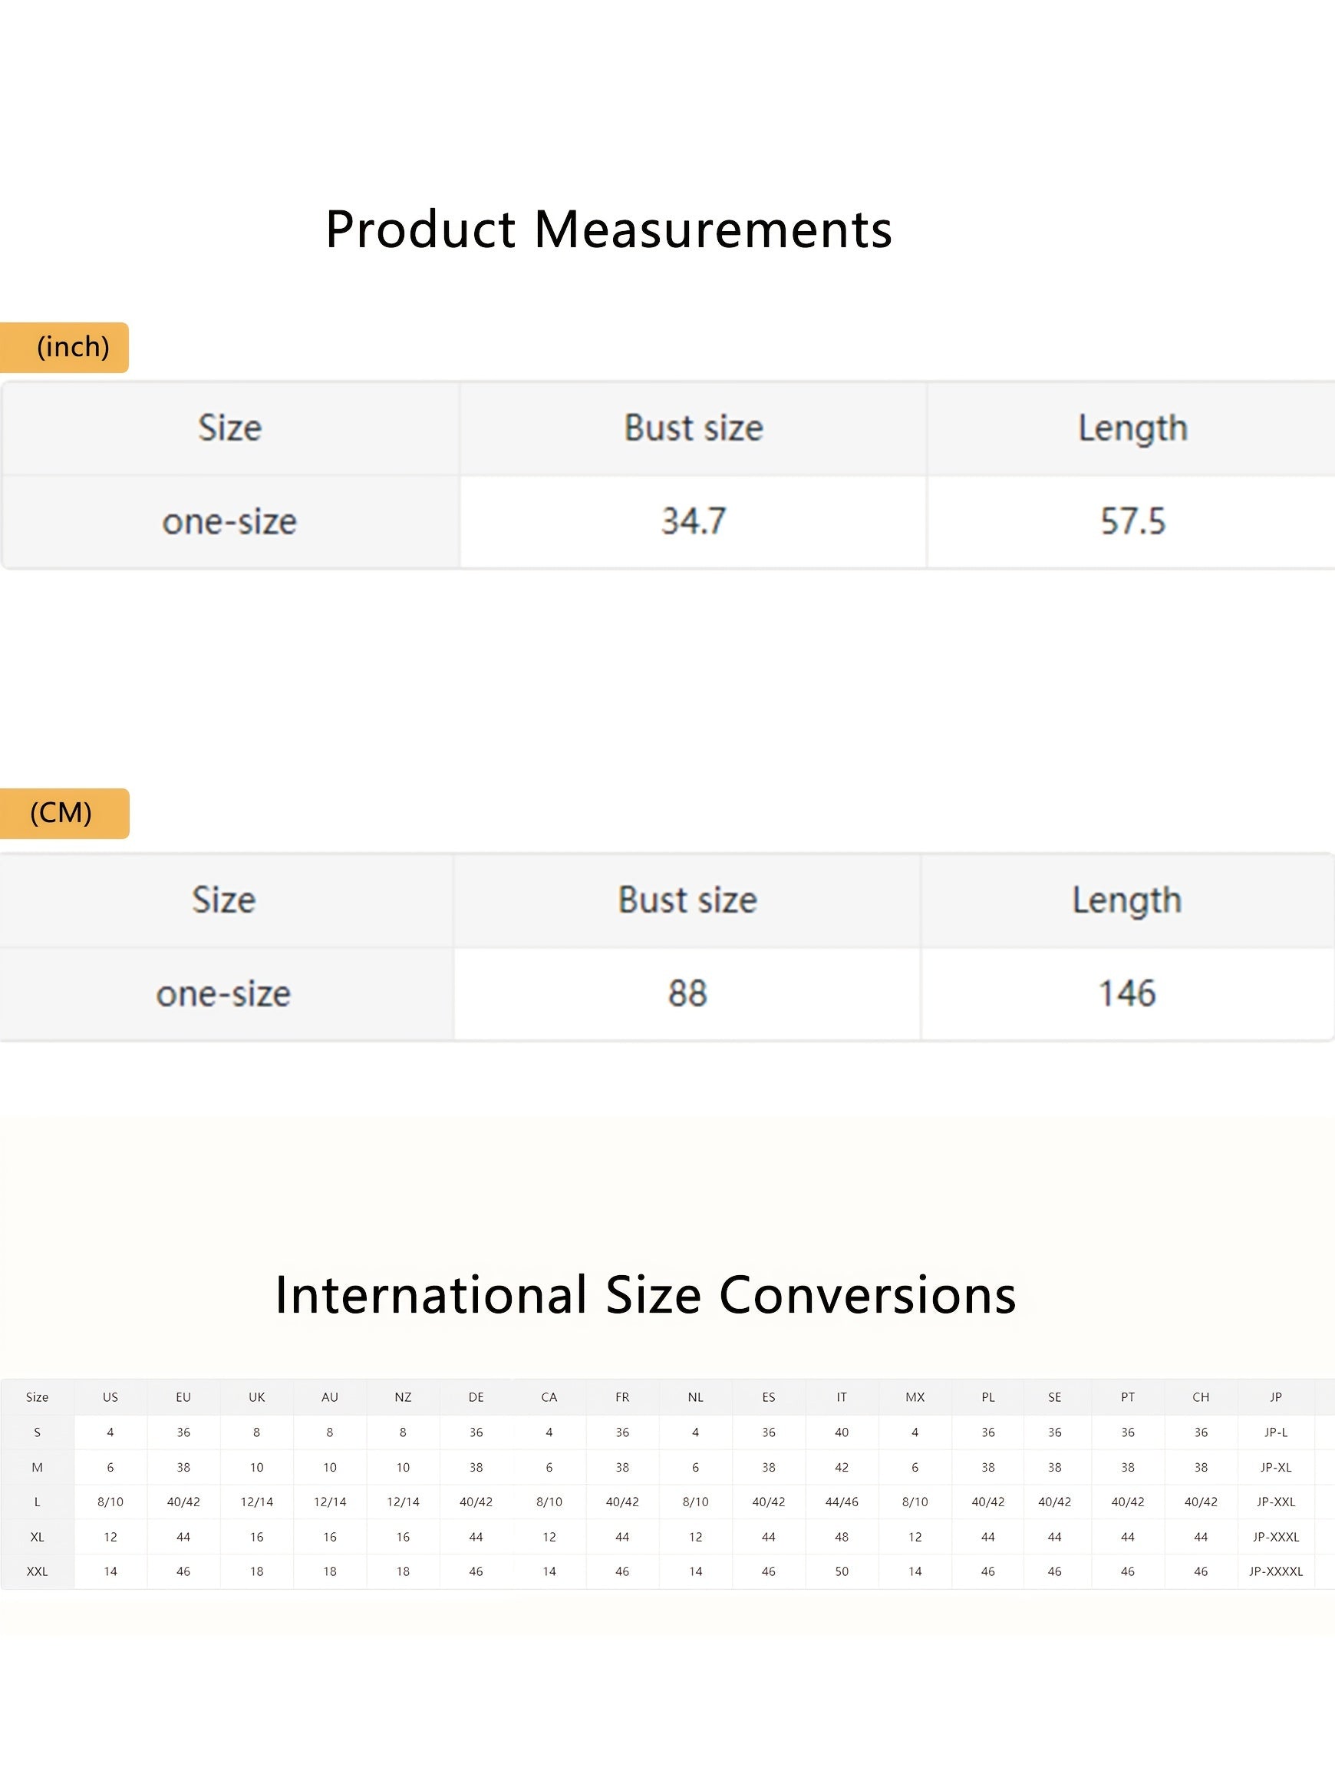The width and height of the screenshot is (1335, 1781).
Task: Click the EU column header
Action: [x=183, y=1397]
